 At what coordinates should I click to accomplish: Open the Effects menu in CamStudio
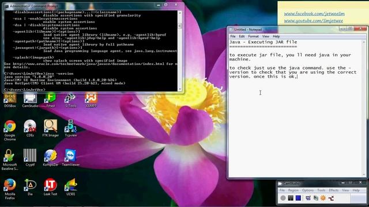click(333, 190)
